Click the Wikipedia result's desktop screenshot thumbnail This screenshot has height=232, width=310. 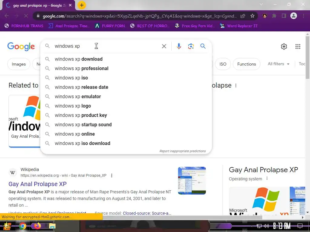pos(192,181)
